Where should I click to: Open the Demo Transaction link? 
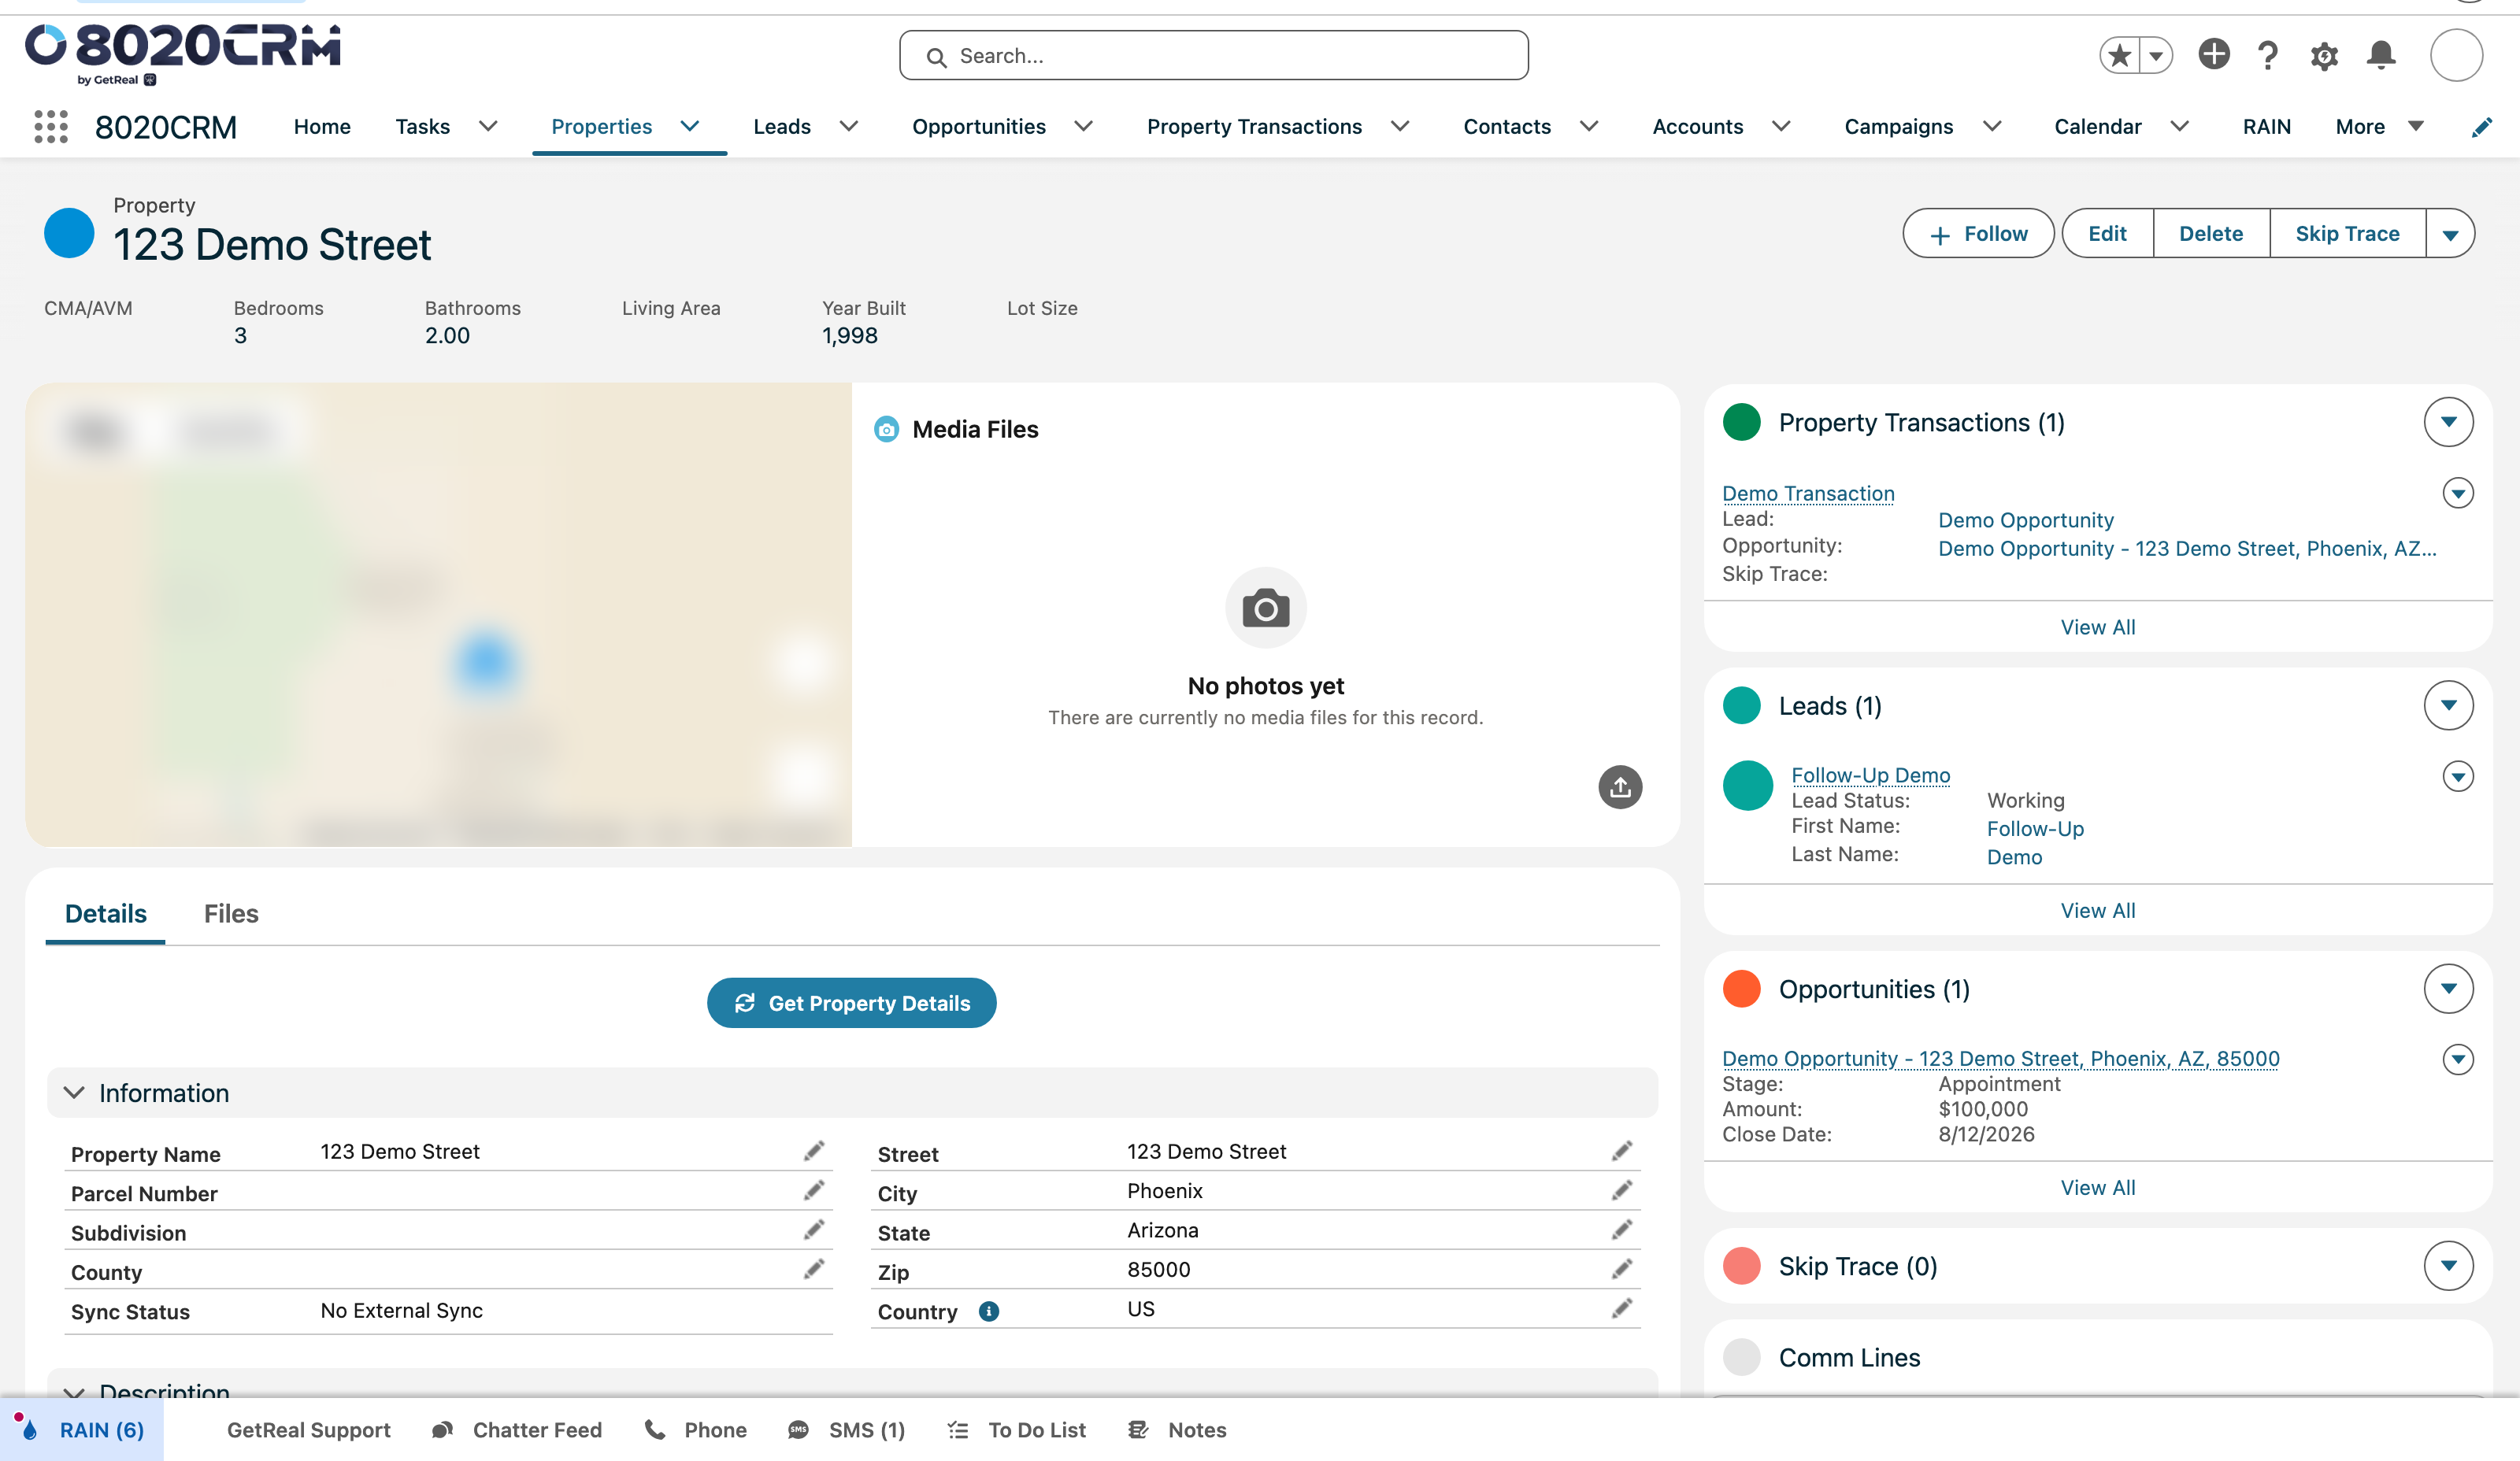pos(1808,493)
